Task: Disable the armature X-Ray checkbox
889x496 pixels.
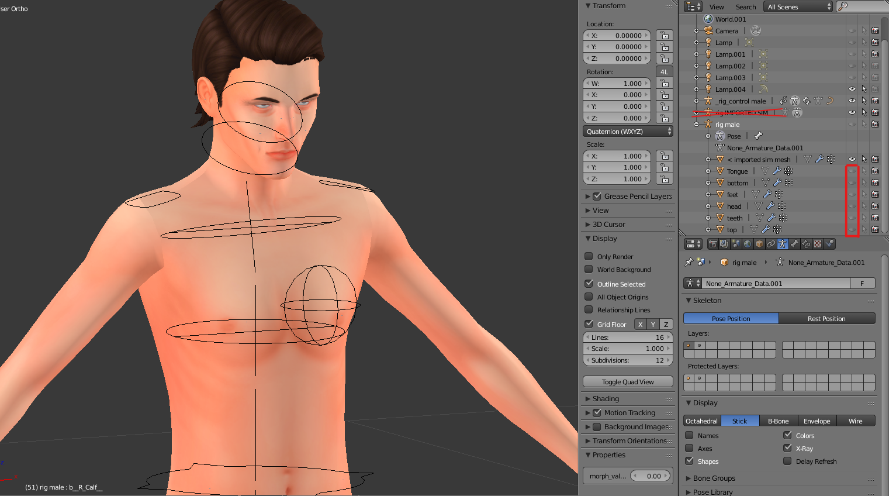Action: [788, 448]
